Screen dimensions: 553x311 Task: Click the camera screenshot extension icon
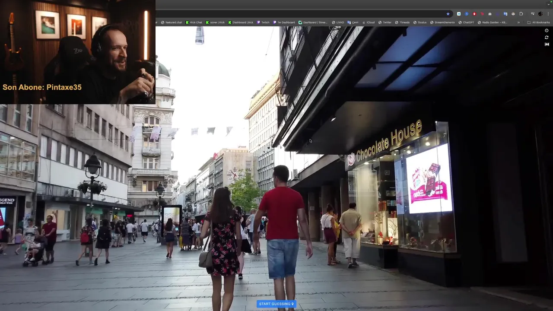pos(490,14)
